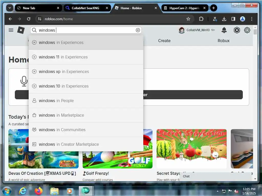Click the CollabVM_Win10 avatar picture
262x196 pixels.
click(x=181, y=30)
